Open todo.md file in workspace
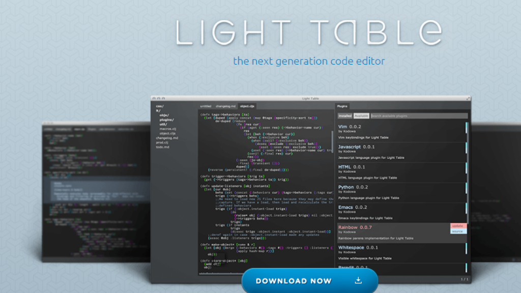 (162, 147)
